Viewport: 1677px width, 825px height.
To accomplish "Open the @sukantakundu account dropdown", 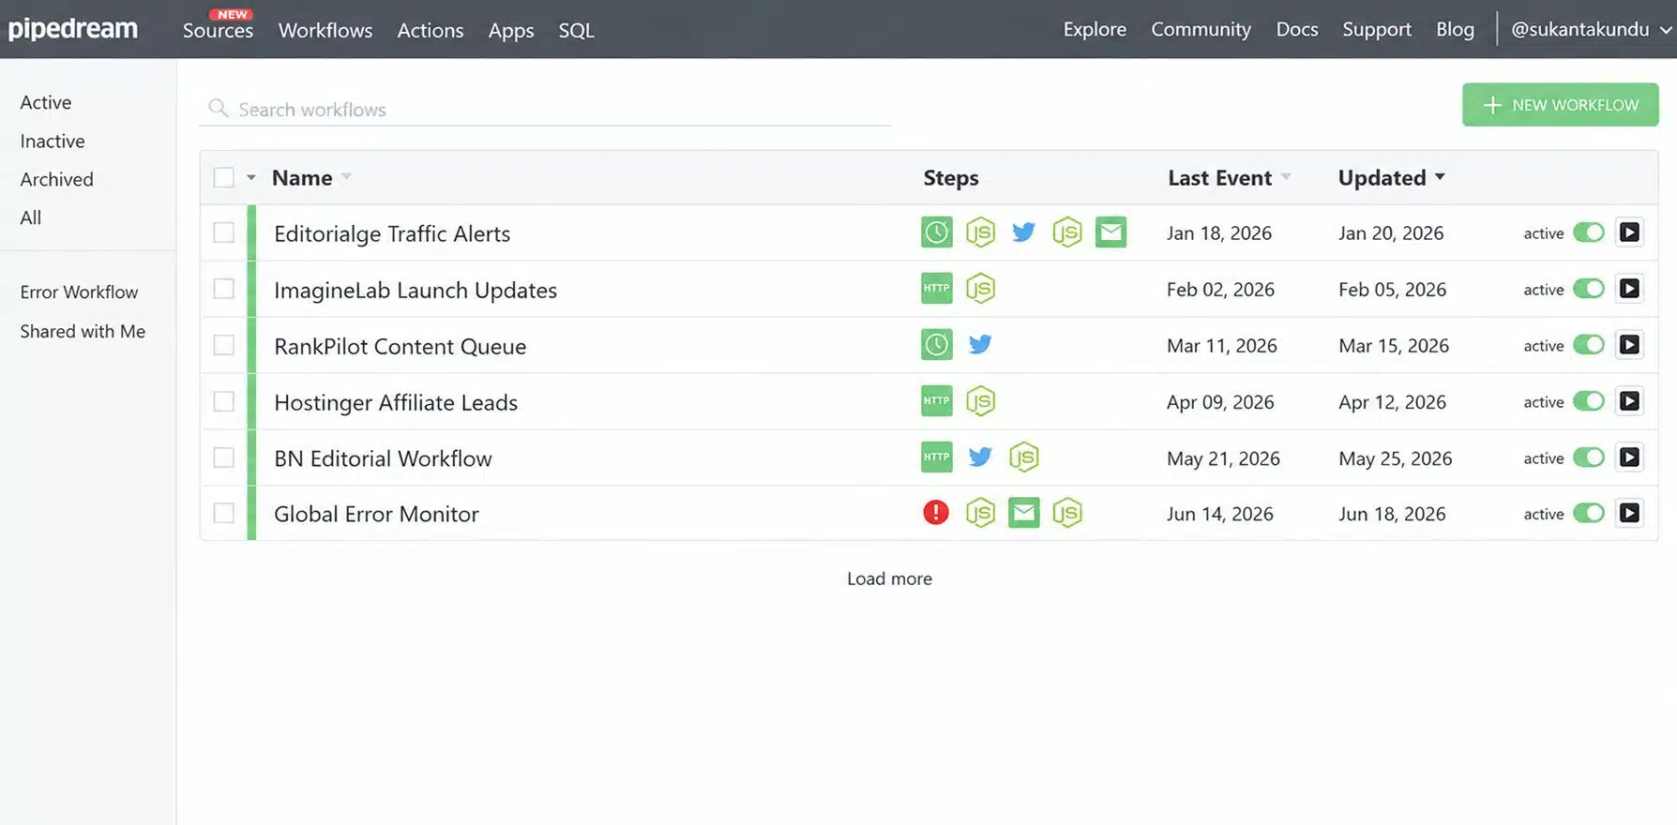I will pos(1591,29).
